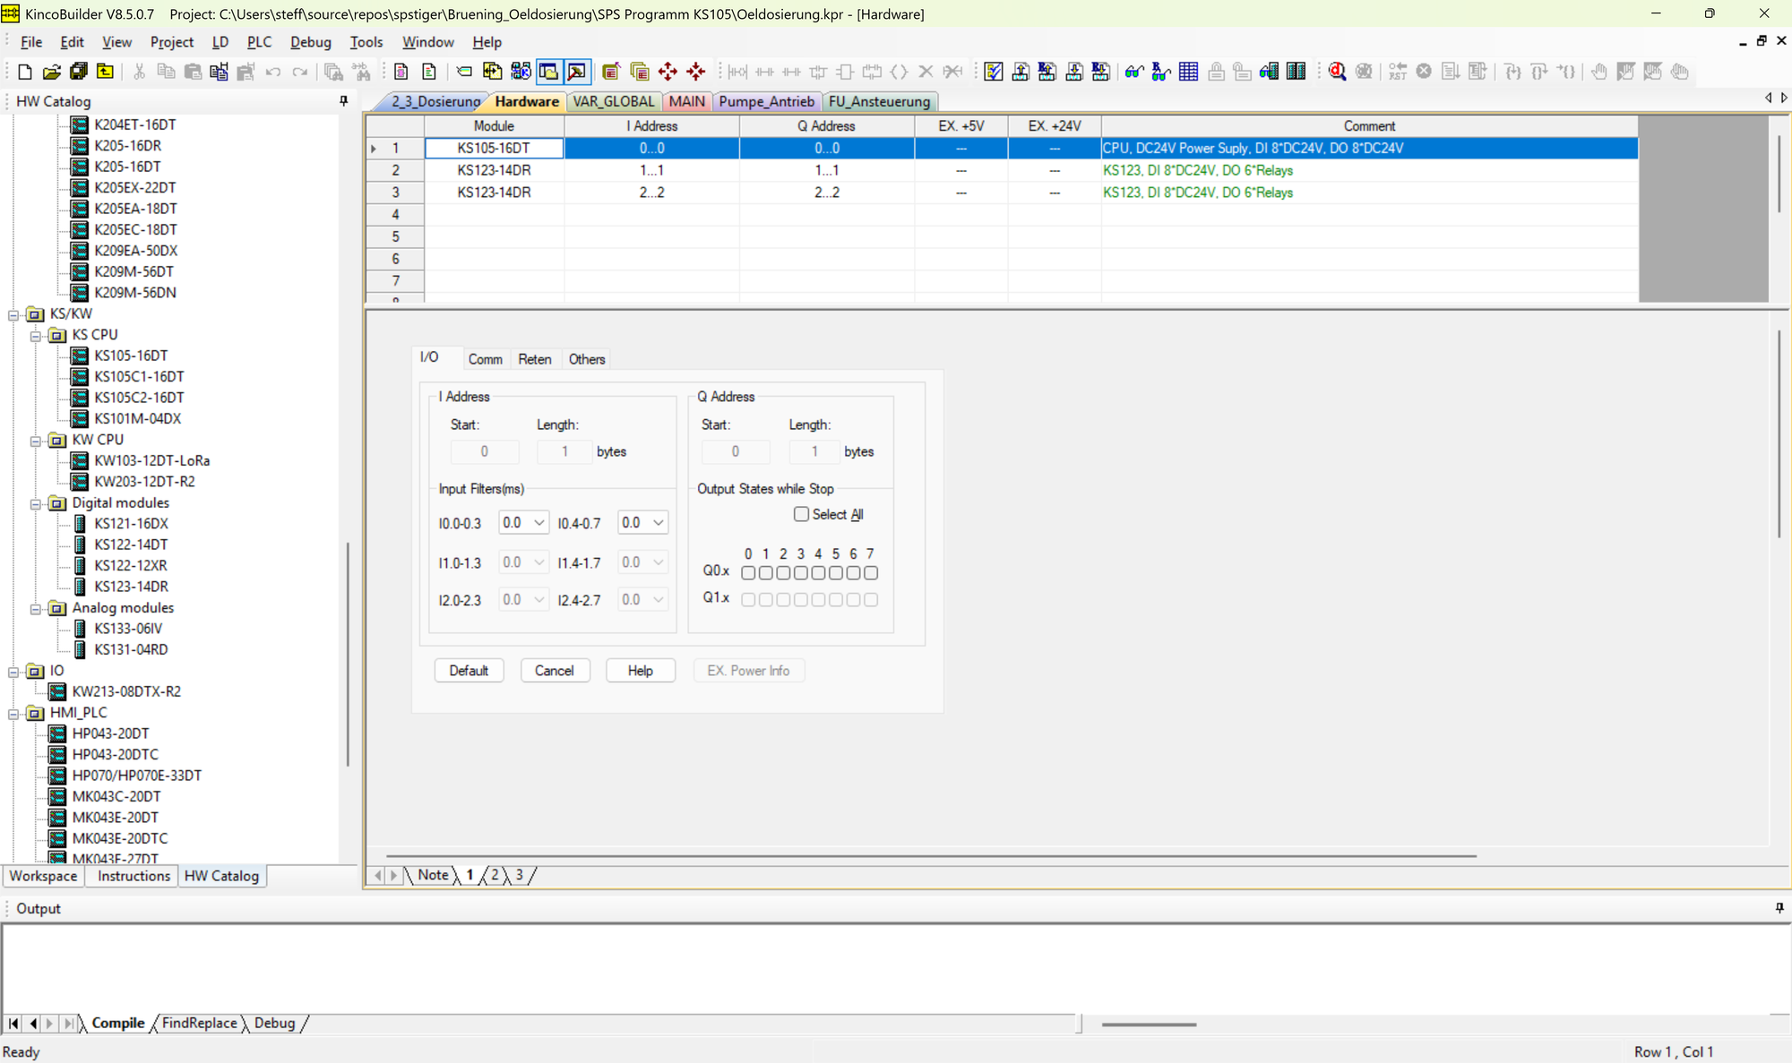The height and width of the screenshot is (1063, 1792).
Task: Expand the Analog modules node
Action: tap(36, 607)
